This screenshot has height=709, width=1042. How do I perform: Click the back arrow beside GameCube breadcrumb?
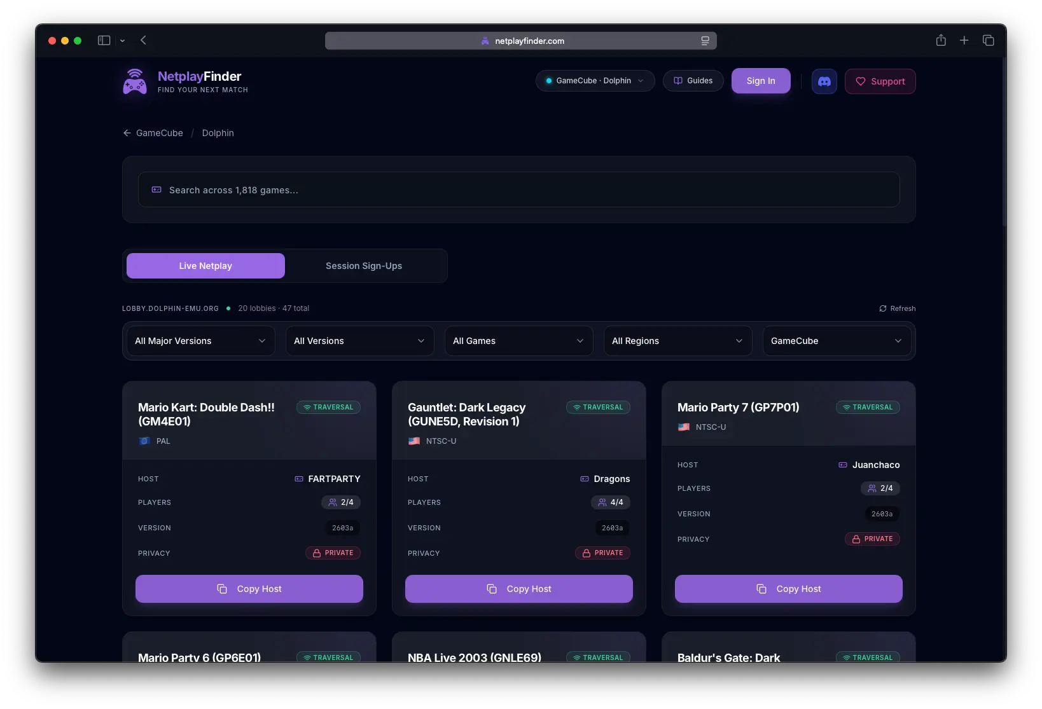click(x=127, y=133)
